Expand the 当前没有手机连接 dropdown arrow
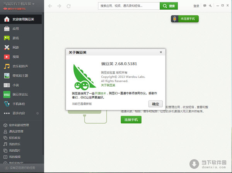Screen dimensions: 232x173 (x=33, y=4)
